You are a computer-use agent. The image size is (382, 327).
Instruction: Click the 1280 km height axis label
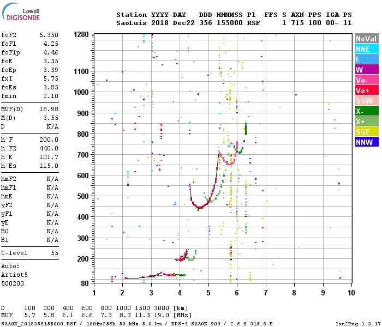(81, 34)
